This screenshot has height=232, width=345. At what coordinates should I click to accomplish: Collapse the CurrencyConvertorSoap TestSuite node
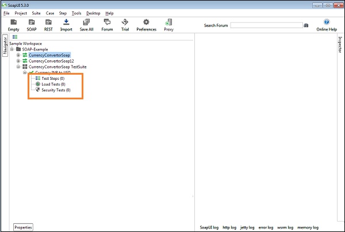click(18, 67)
